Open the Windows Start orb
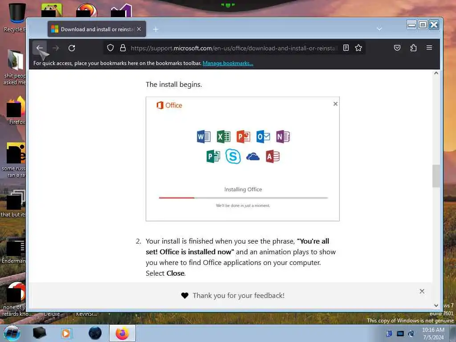The image size is (456, 342). (12, 333)
